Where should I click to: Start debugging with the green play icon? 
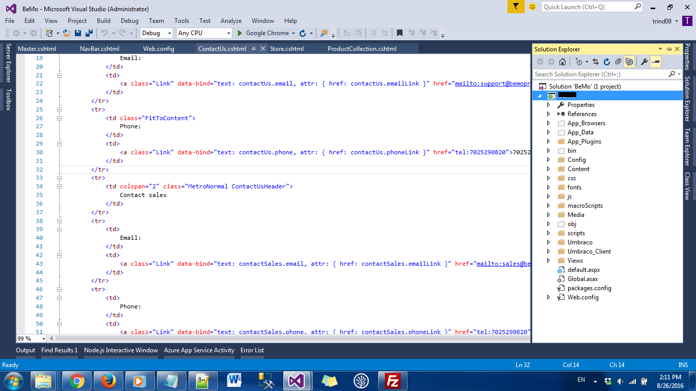(240, 33)
